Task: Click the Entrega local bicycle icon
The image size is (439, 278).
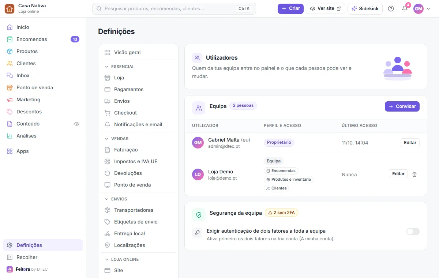Action: coord(107,233)
